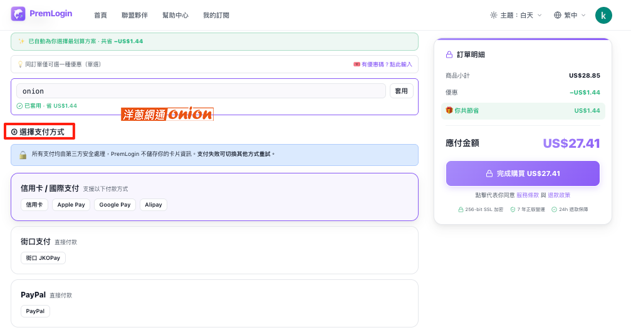Click 有優惠碼？點此輸入 link
This screenshot has width=631, height=330.
[x=387, y=64]
